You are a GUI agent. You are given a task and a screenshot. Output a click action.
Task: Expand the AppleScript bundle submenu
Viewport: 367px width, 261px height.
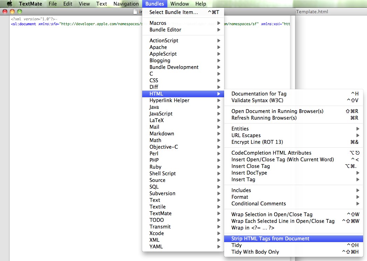(x=183, y=54)
